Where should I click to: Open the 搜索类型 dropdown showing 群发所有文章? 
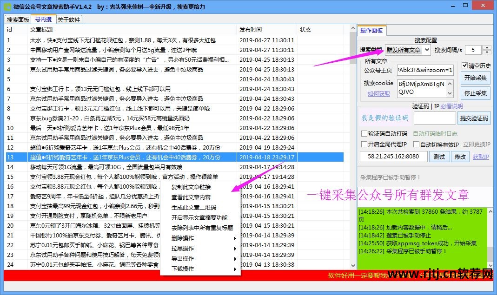(408, 50)
